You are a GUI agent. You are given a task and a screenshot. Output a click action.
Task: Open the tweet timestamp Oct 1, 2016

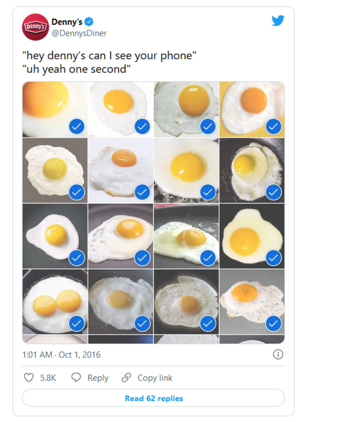(x=61, y=355)
